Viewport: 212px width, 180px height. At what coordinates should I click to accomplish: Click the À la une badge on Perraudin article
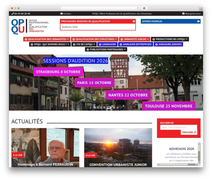point(17,155)
